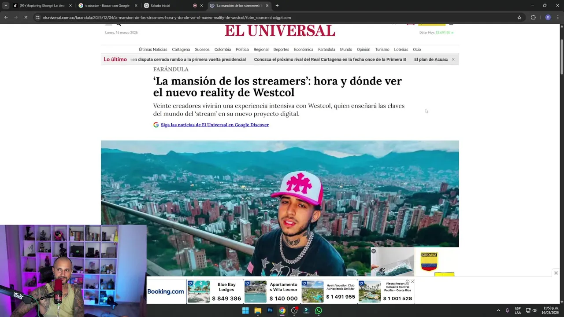
Task: Open the Chrome profile avatar
Action: (x=548, y=18)
